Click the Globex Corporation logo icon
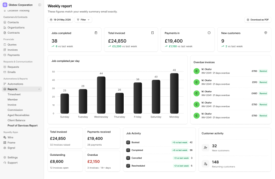The height and width of the screenshot is (179, 275). point(5,5)
